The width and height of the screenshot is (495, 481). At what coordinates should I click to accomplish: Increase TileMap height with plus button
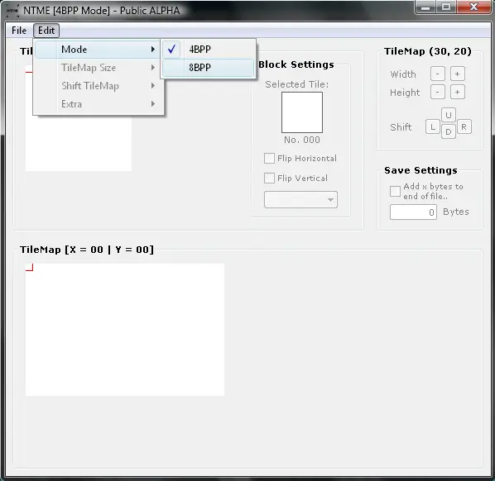(457, 92)
